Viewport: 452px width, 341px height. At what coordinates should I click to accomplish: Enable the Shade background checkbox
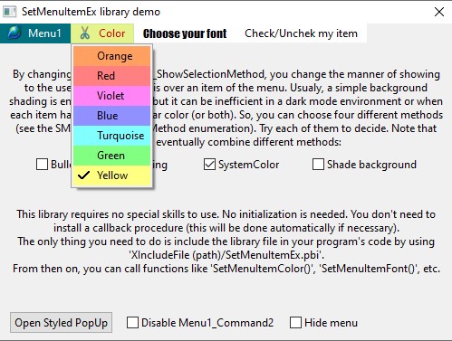(318, 165)
